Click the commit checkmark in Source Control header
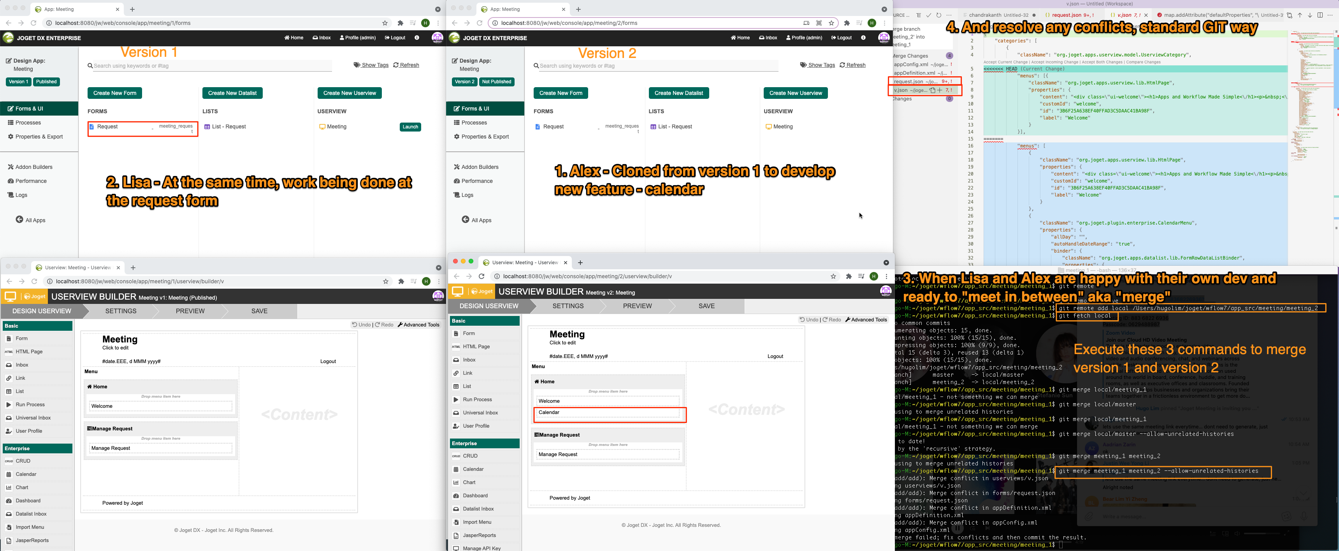 tap(928, 15)
